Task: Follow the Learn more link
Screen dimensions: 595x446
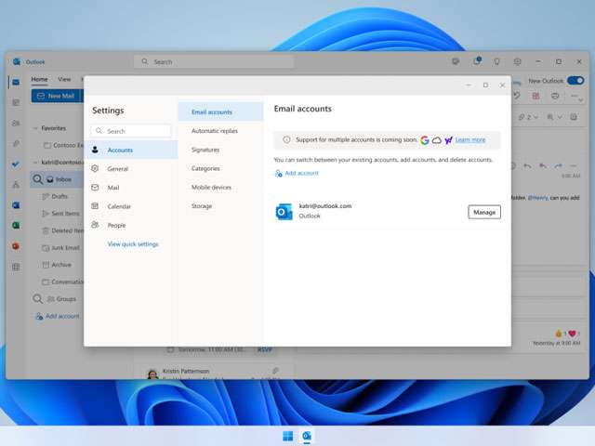Action: click(469, 139)
